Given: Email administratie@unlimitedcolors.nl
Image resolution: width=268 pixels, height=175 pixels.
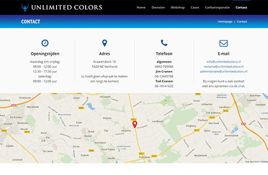Looking at the screenshot, I should (223, 71).
